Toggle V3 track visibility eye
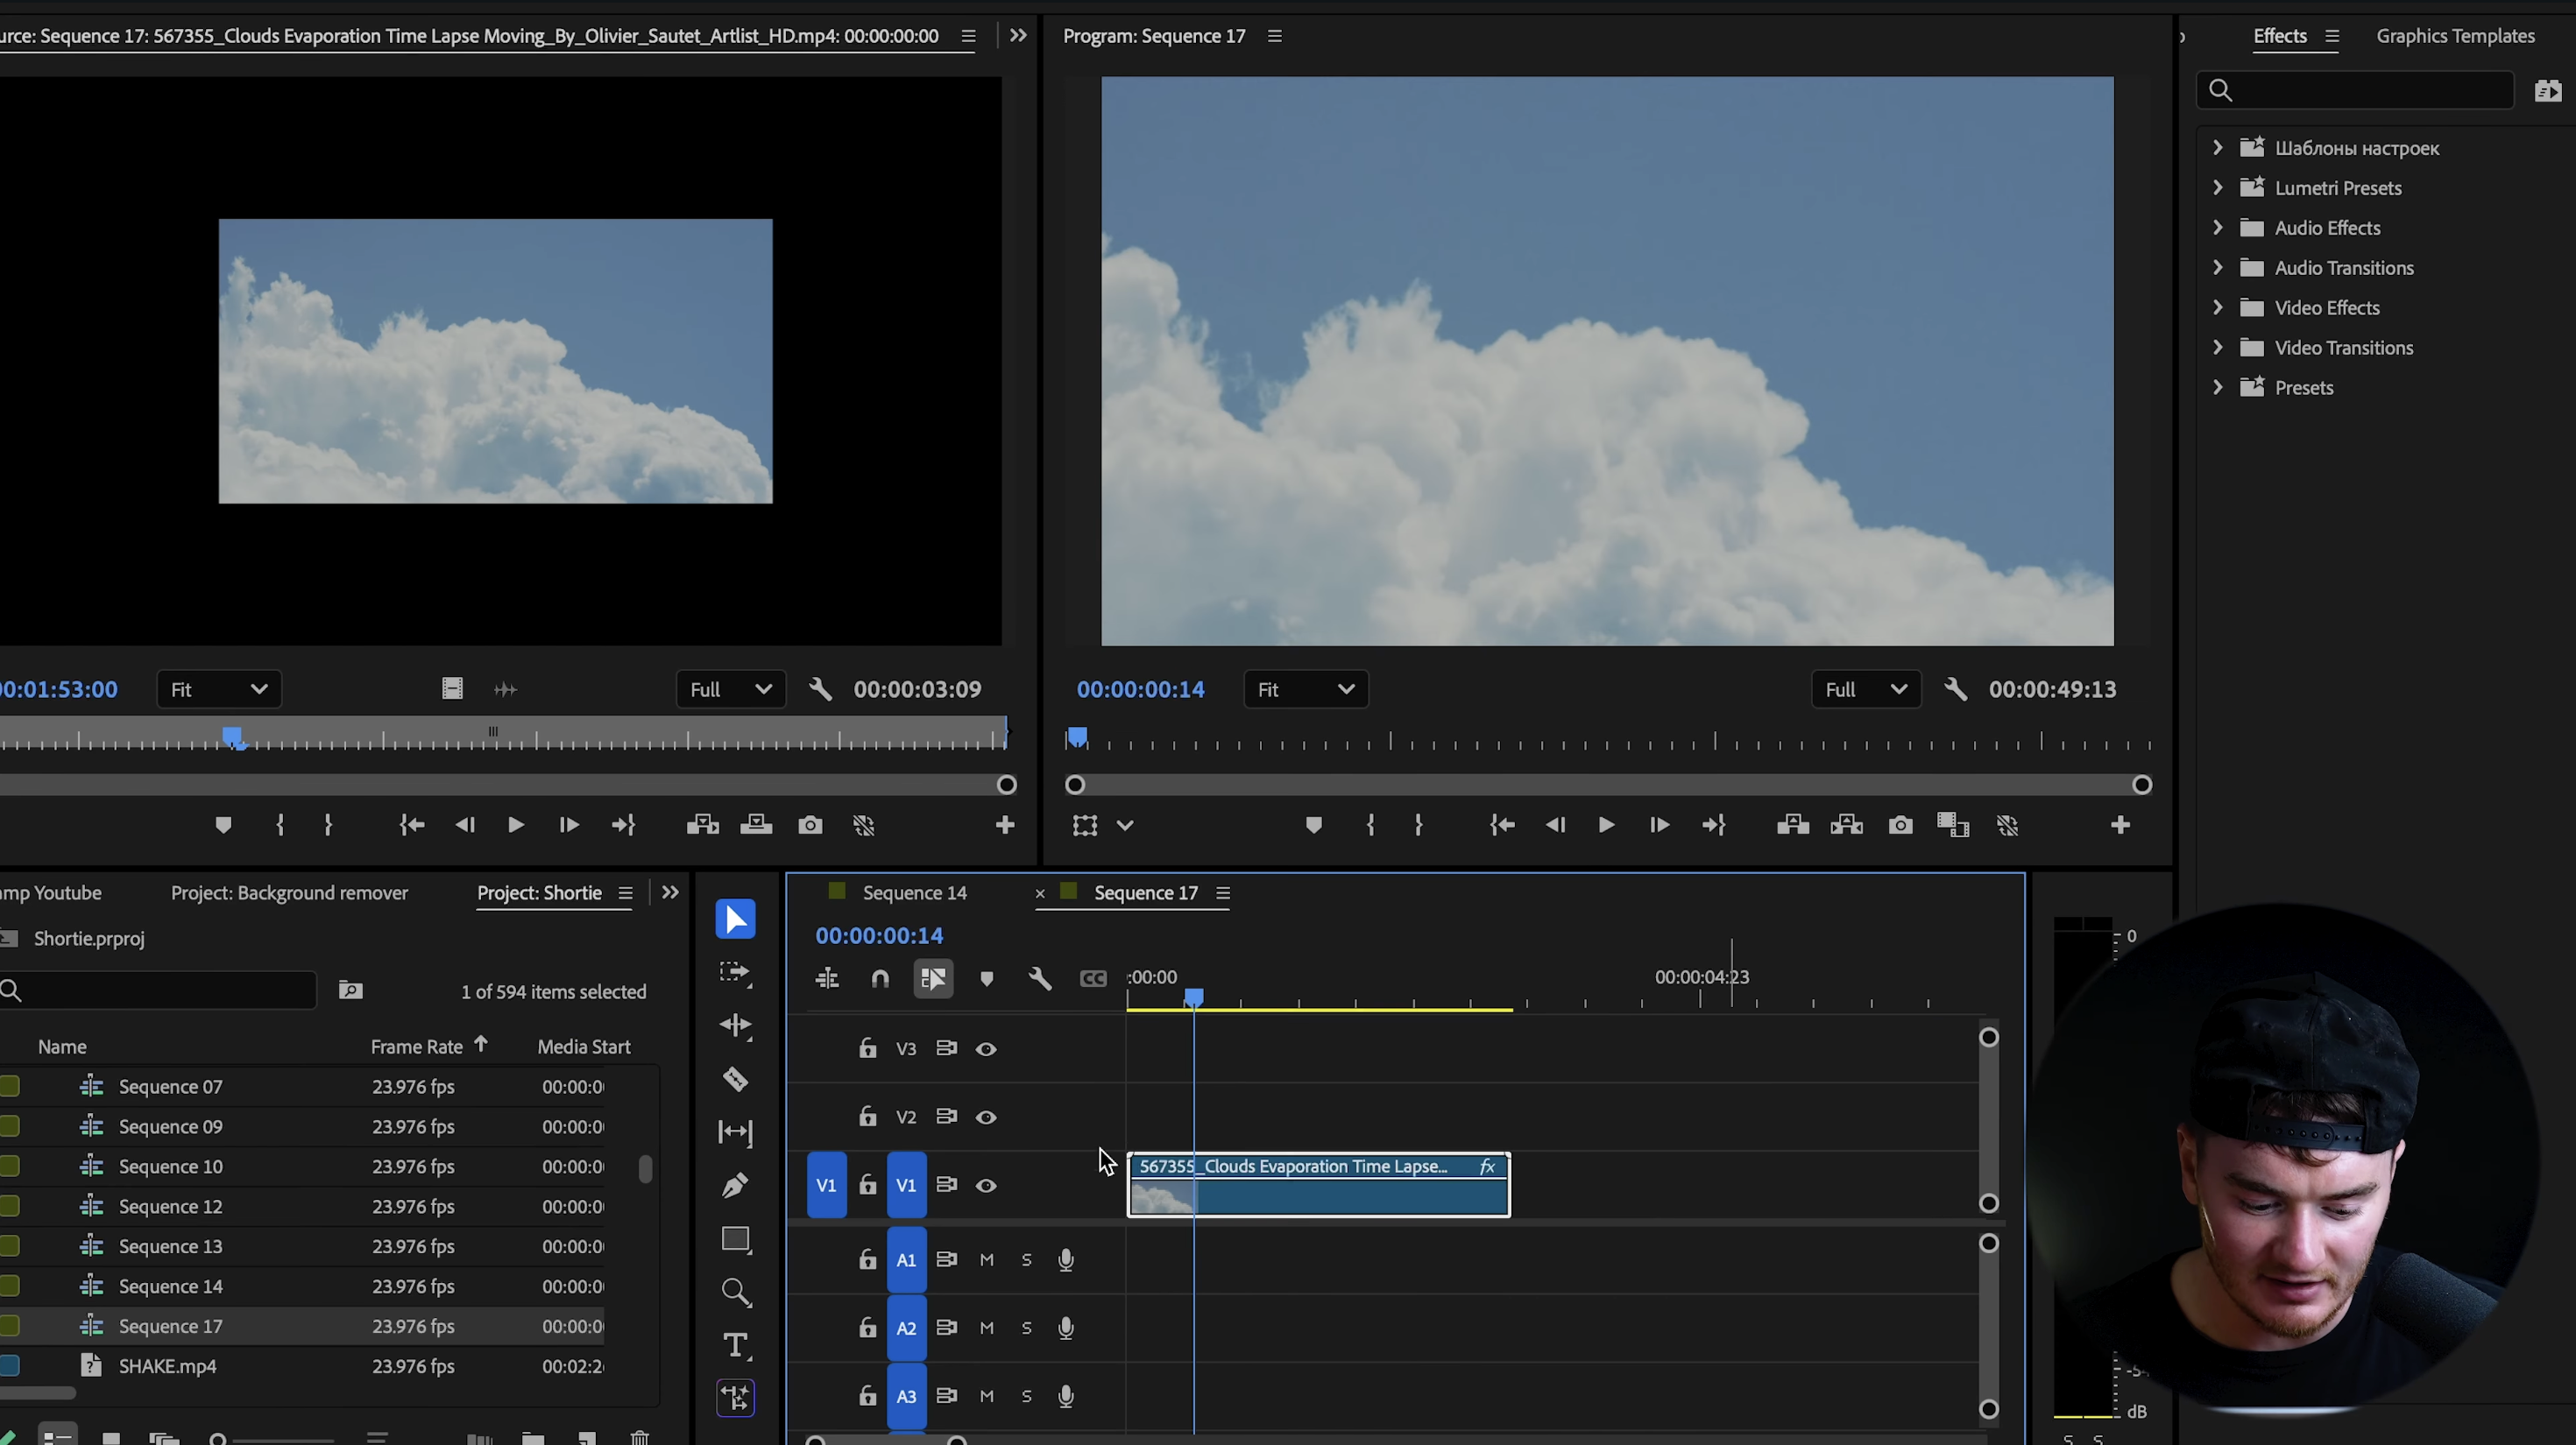 point(986,1049)
